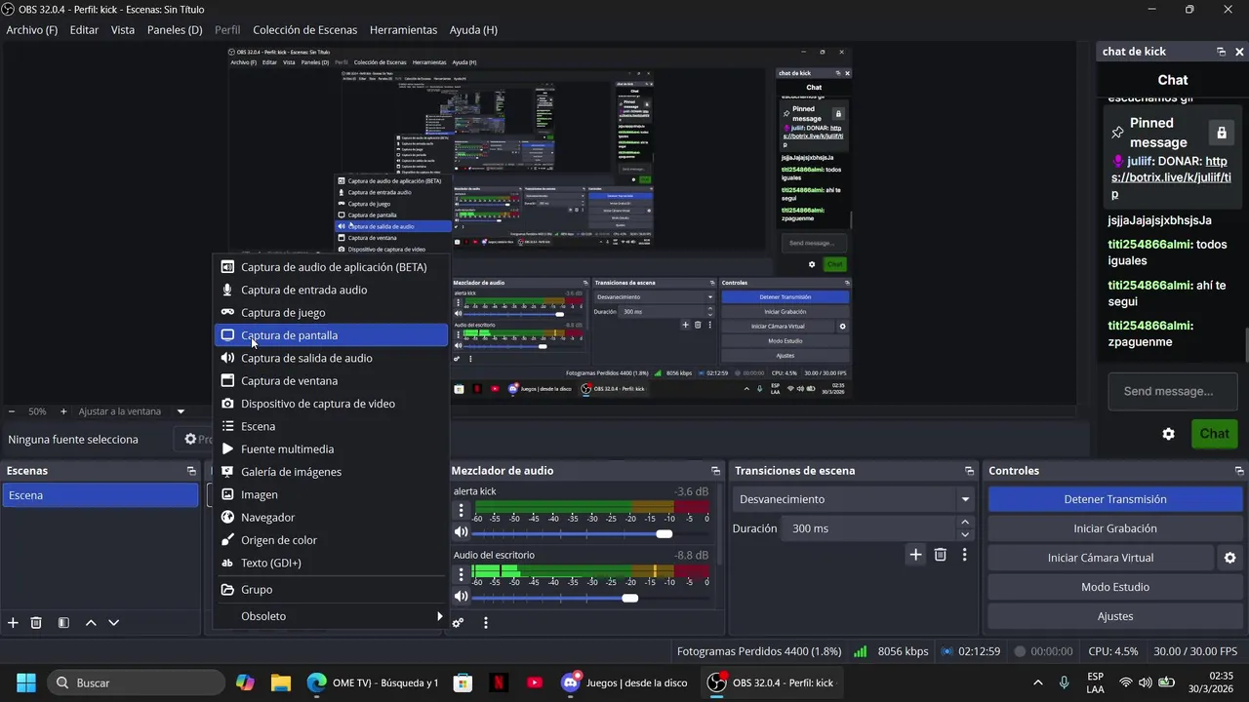Click Iniciar Cámara Virtual button
1249x702 pixels.
coord(1101,558)
